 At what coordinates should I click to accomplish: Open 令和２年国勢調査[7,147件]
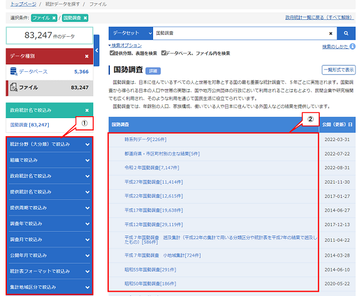click(x=152, y=168)
